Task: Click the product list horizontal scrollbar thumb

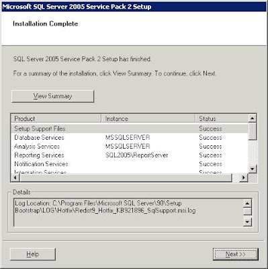Action: (x=126, y=178)
